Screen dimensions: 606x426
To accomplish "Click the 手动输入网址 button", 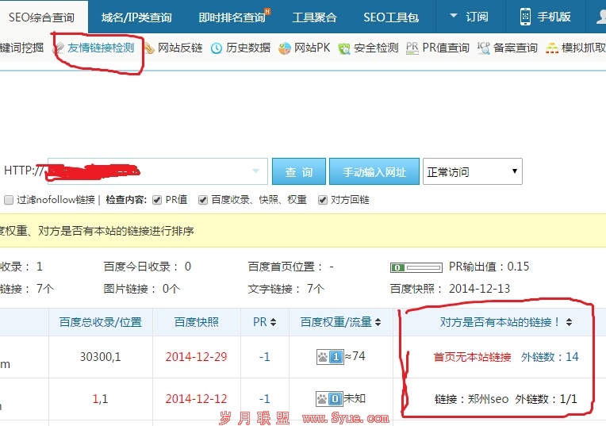I will (x=374, y=171).
